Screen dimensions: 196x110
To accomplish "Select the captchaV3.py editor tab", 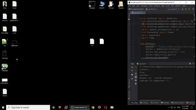I will (x=138, y=13).
